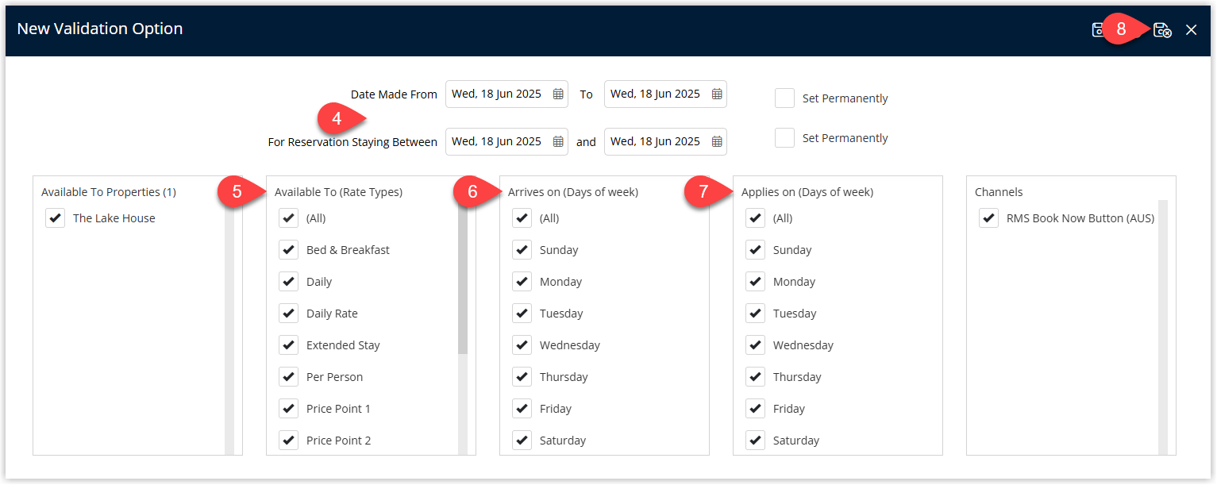1217x485 pixels.
Task: Open calendar for Reservation Staying Between start date
Action: pyautogui.click(x=558, y=141)
